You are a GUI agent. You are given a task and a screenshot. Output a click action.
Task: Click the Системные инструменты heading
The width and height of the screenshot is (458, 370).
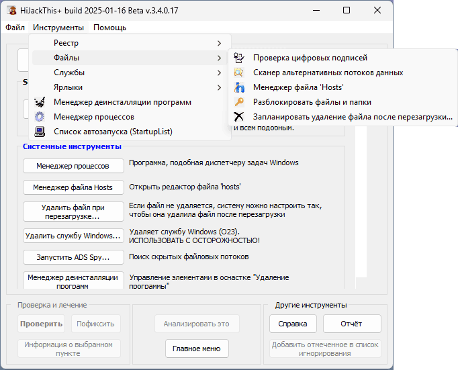point(72,146)
